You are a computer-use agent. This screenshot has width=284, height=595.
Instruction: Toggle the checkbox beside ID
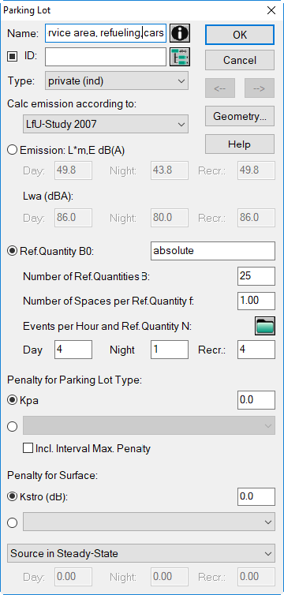click(x=13, y=57)
